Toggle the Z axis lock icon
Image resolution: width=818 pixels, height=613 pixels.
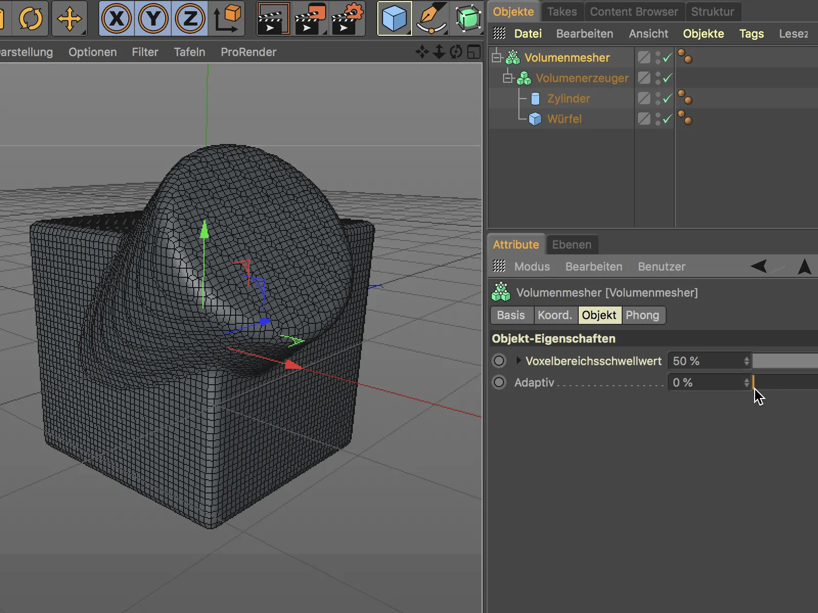coord(190,19)
